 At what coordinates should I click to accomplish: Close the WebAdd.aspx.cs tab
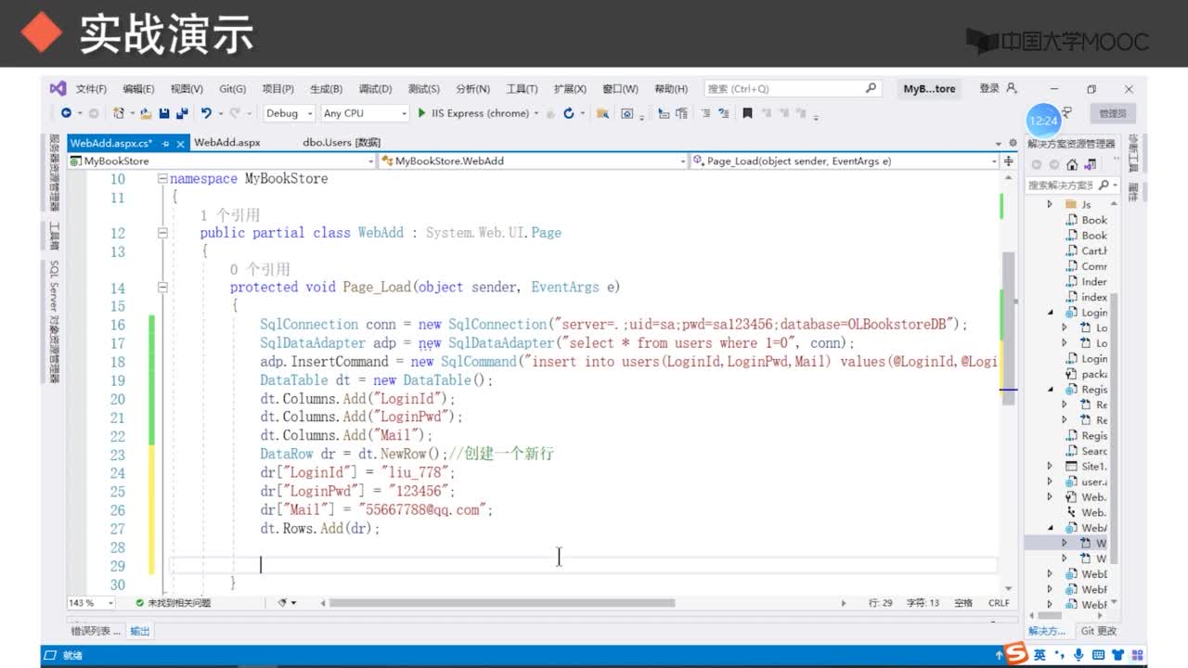tap(180, 143)
